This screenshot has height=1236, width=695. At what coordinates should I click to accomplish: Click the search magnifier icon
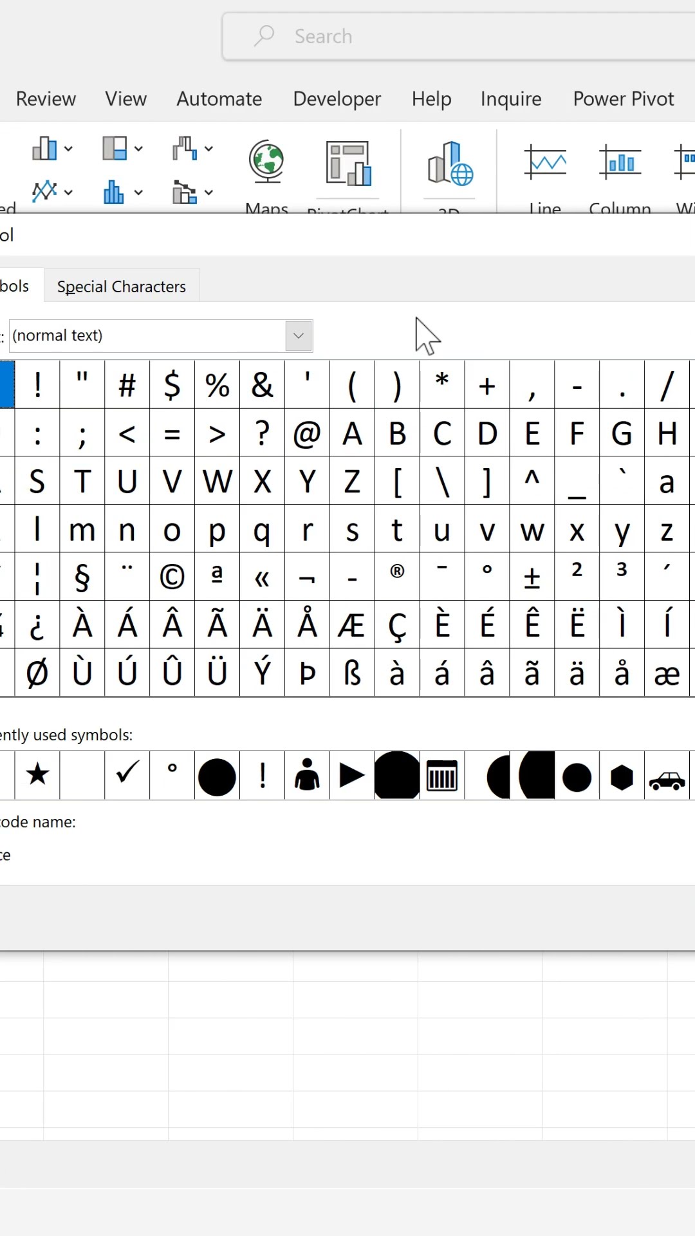pos(264,35)
